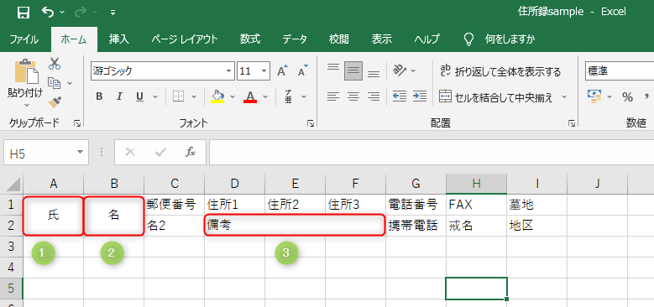Open the fill color dropdown arrow
Screen dimensions: 654x307
(233, 96)
